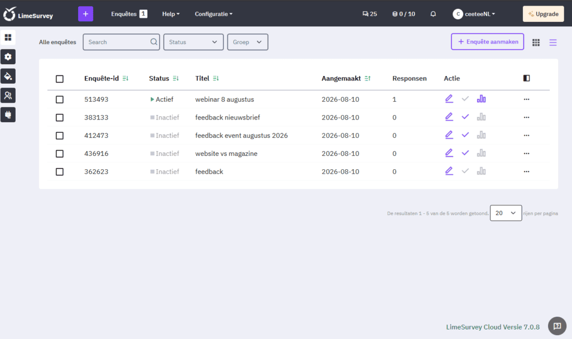Click the purple plus button in header
Image resolution: width=572 pixels, height=339 pixels.
tap(85, 14)
